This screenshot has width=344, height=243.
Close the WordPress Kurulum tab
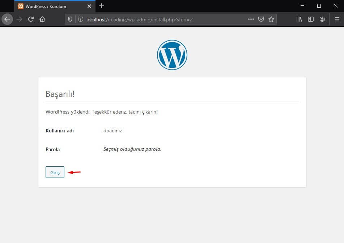pyautogui.click(x=89, y=7)
